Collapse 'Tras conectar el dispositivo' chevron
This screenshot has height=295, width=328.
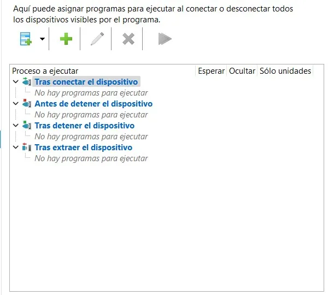click(16, 82)
